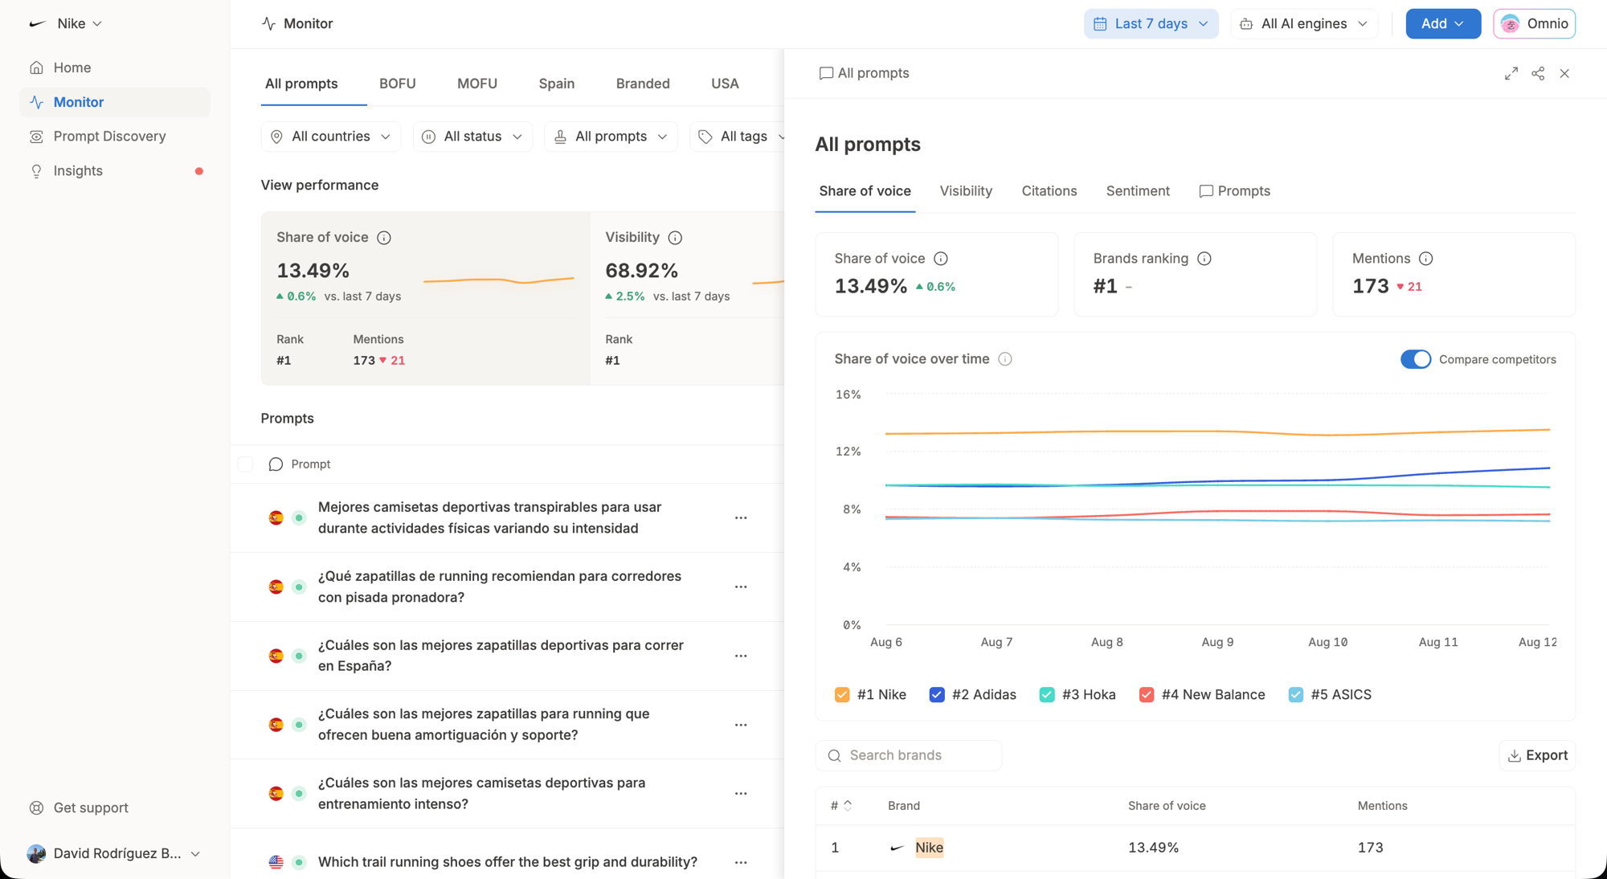Toggle Compare competitors switch

click(1416, 359)
